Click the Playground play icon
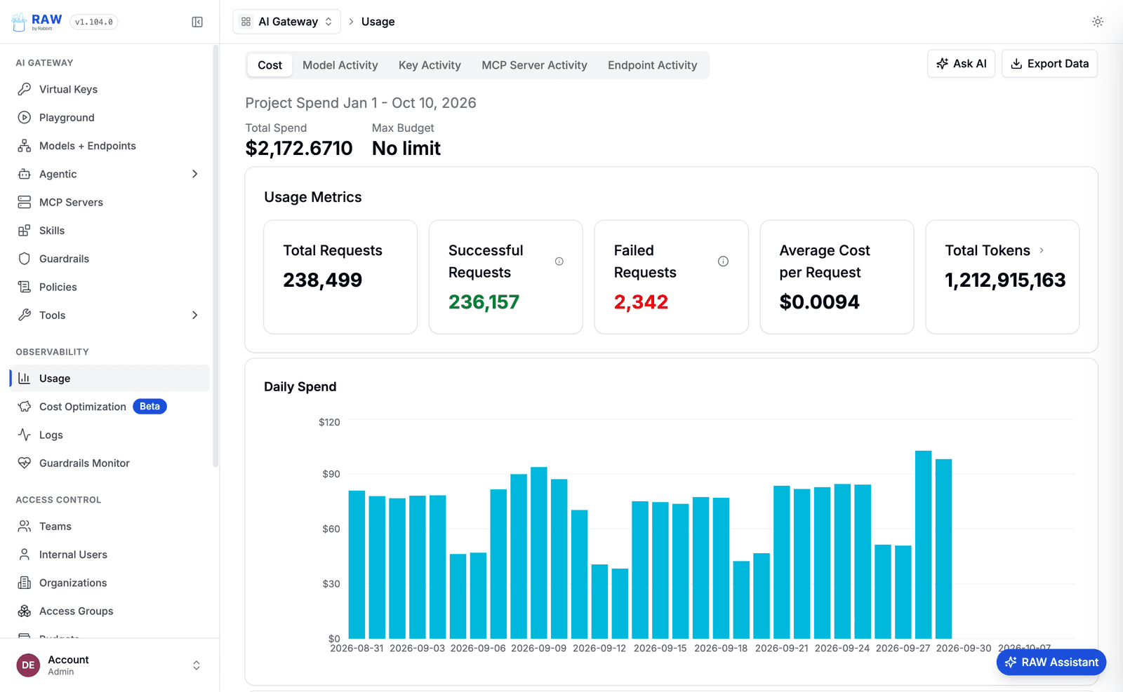This screenshot has height=692, width=1123. point(25,117)
